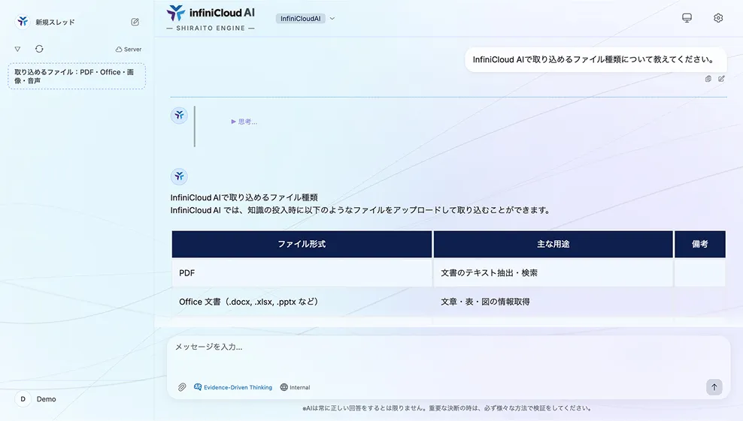Edit the user message
This screenshot has width=743, height=421.
click(721, 79)
